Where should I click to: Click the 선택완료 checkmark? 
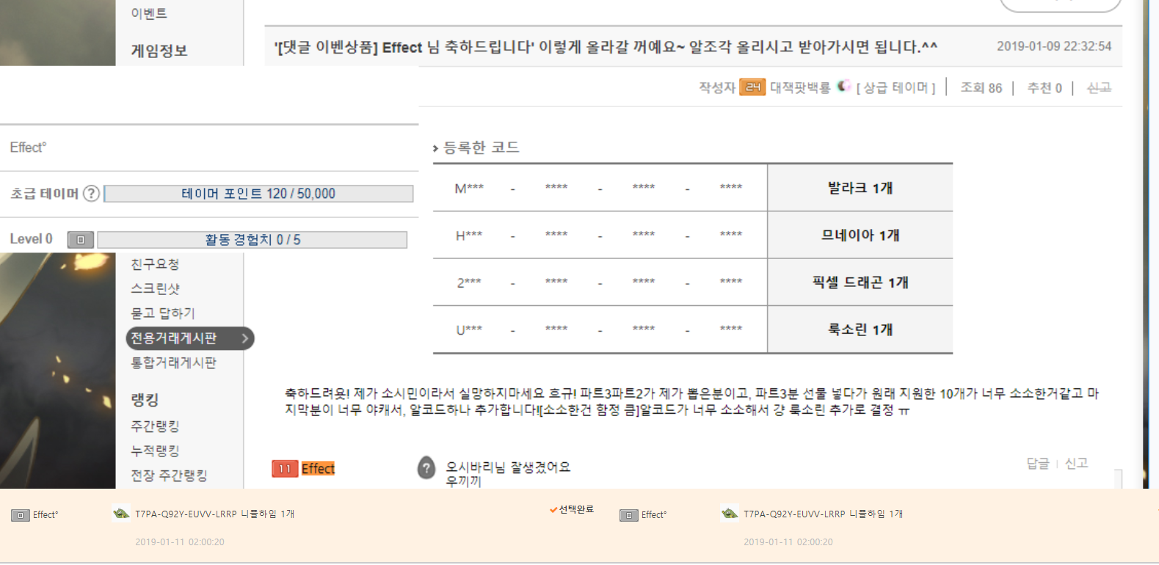553,510
